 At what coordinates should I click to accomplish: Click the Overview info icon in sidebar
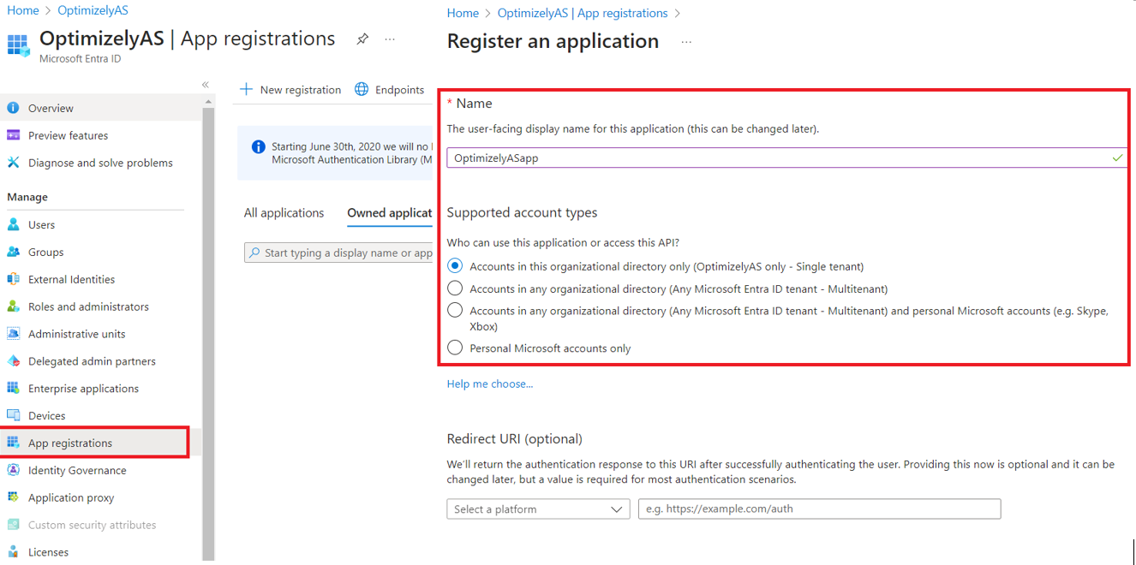coord(13,108)
